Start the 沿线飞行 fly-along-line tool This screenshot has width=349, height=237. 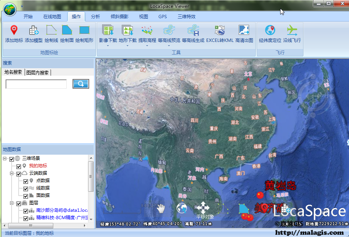(x=292, y=30)
